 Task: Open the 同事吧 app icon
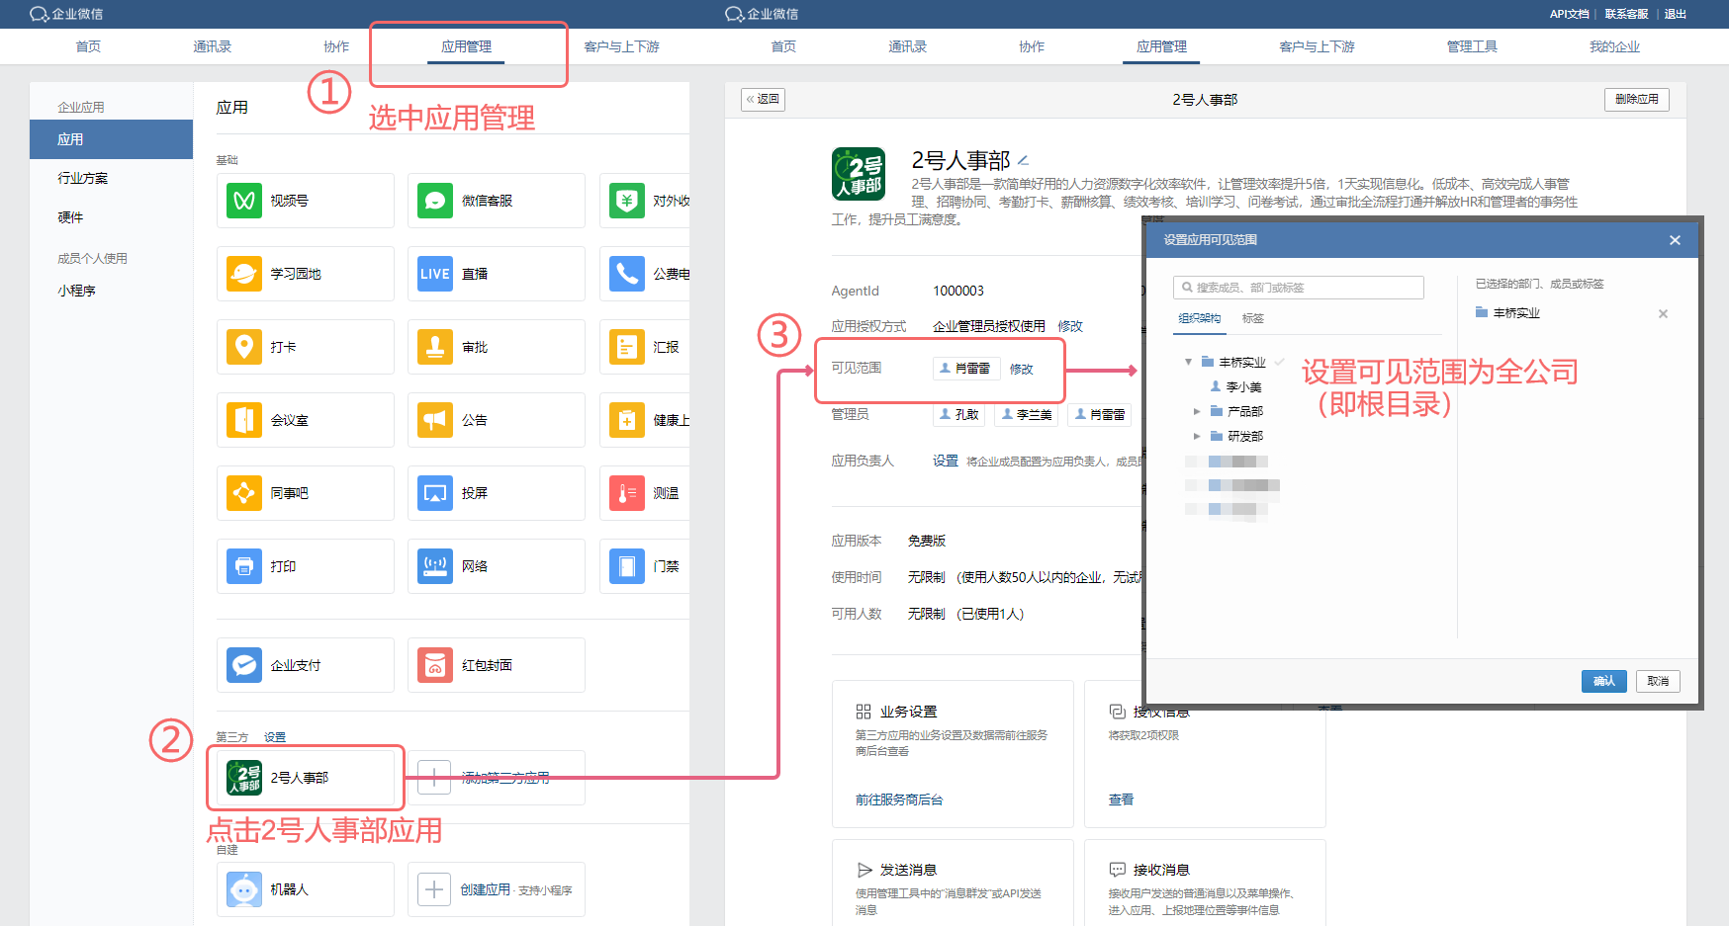[x=244, y=493]
